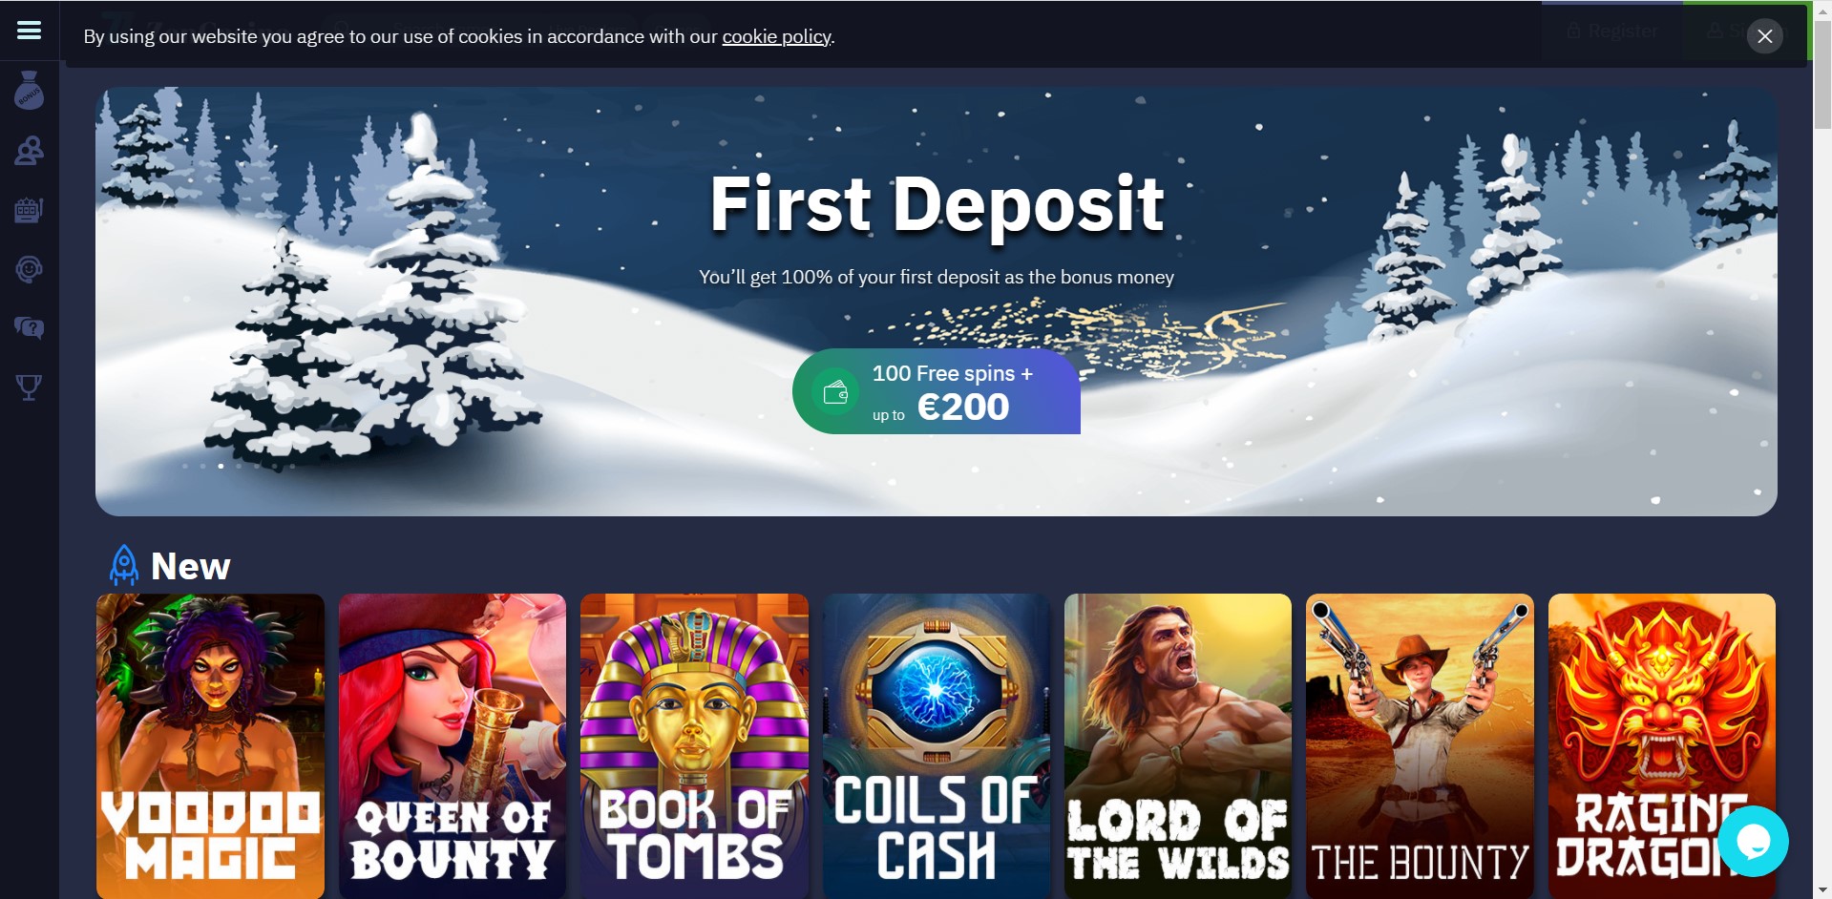The image size is (1832, 899).
Task: Launch the Coils of Cash game
Action: point(937,746)
